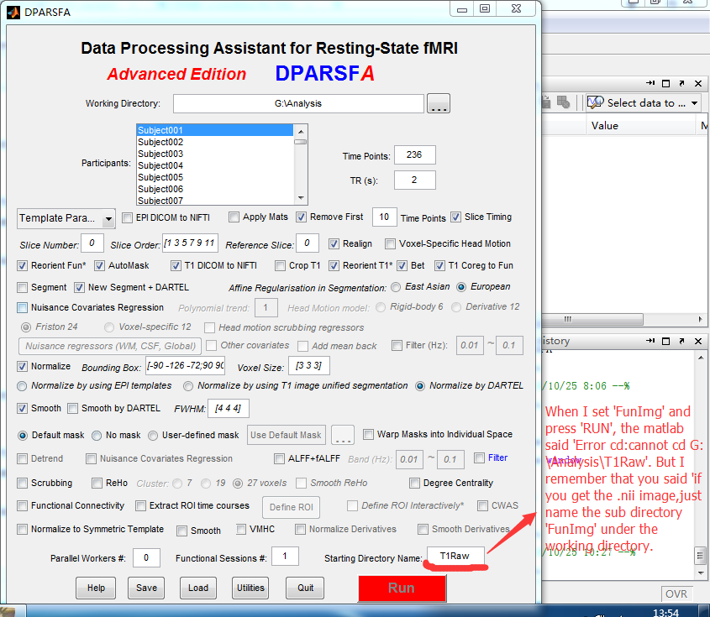Click the Load button
Screen dimensions: 710x617
(198, 588)
